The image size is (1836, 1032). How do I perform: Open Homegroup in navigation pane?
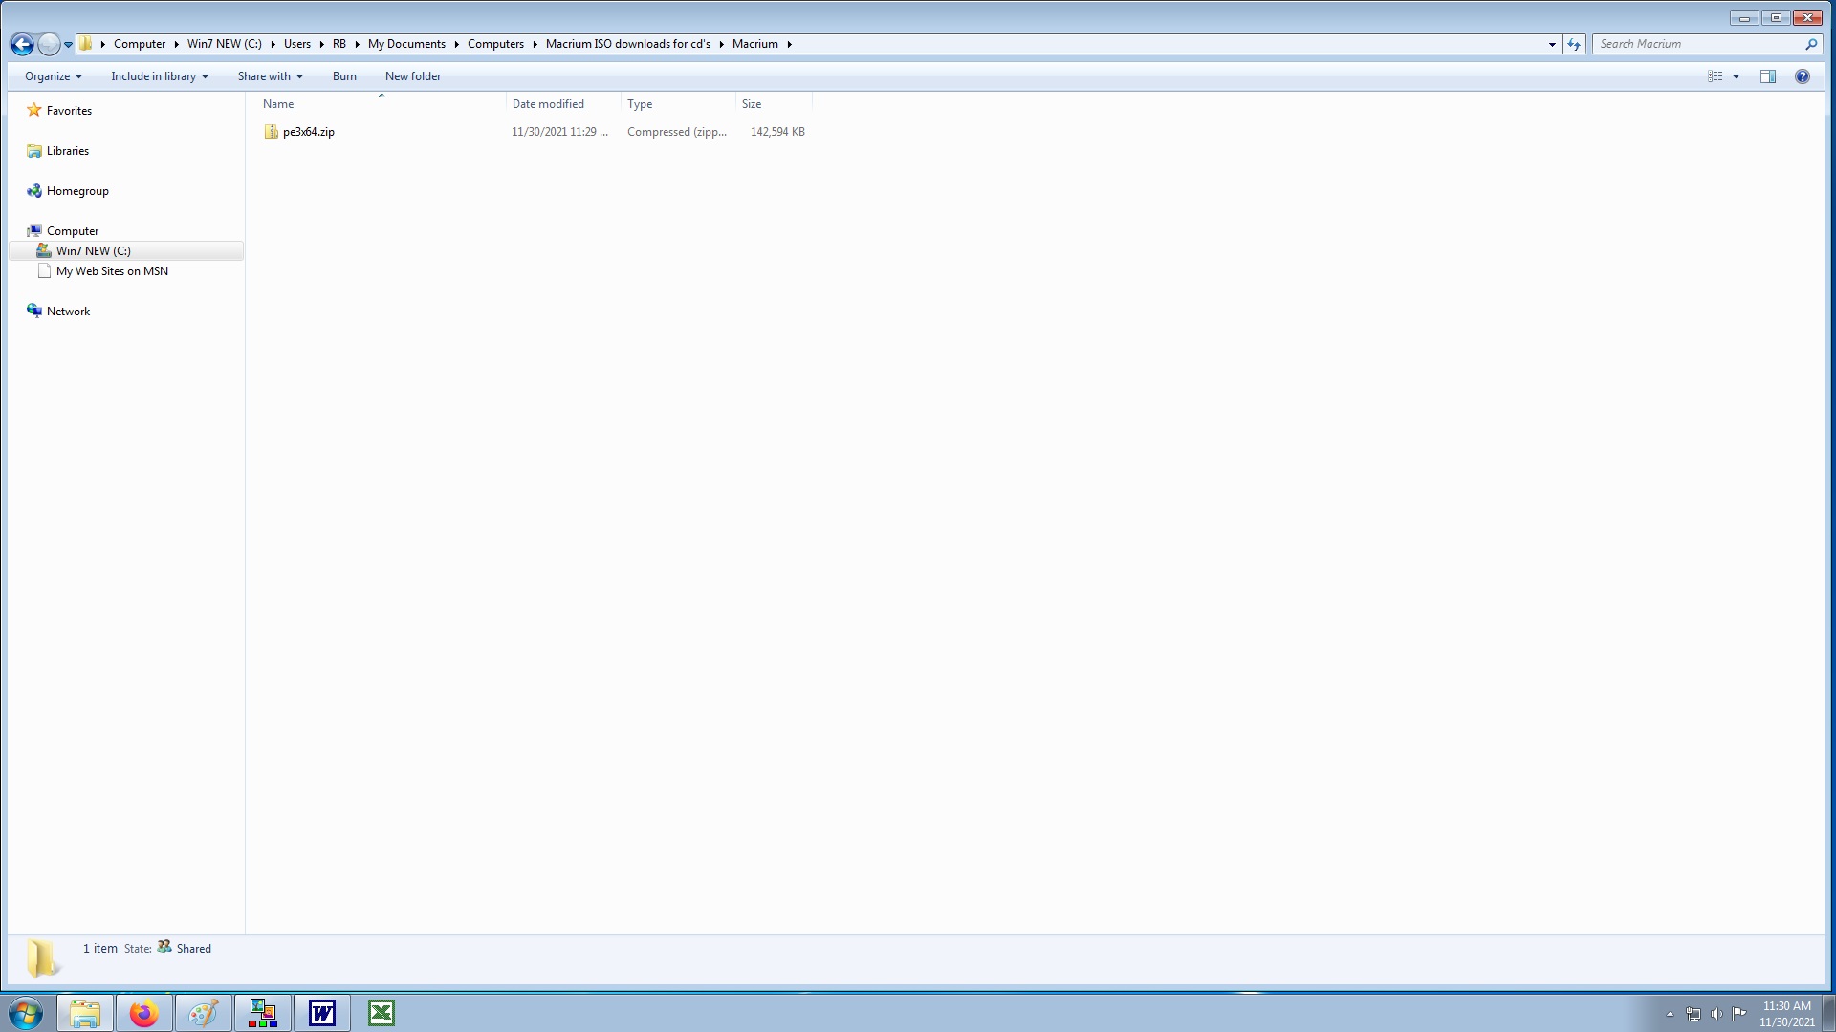tap(77, 191)
